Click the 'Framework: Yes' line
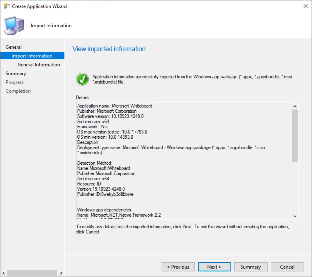Image resolution: width=312 pixels, height=277 pixels. click(92, 127)
